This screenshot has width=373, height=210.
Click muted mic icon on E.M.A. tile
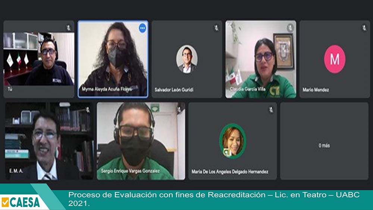[88, 110]
